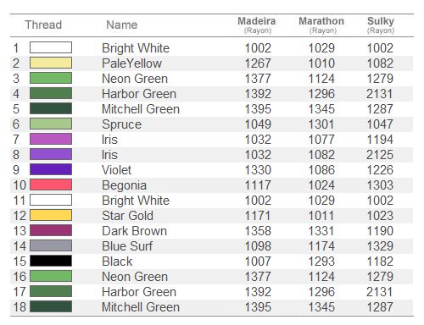Click the first Bright White swatch
This screenshot has height=325, width=424.
pos(51,47)
